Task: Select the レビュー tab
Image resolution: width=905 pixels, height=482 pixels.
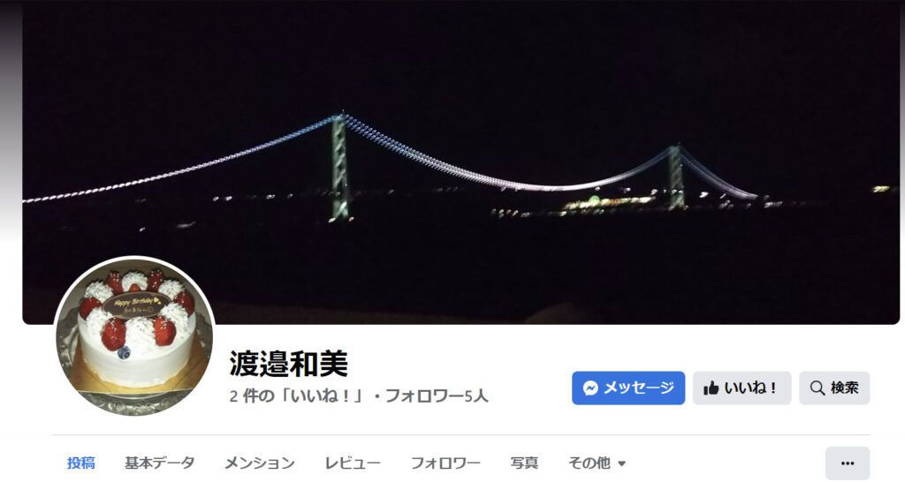Action: pyautogui.click(x=353, y=463)
